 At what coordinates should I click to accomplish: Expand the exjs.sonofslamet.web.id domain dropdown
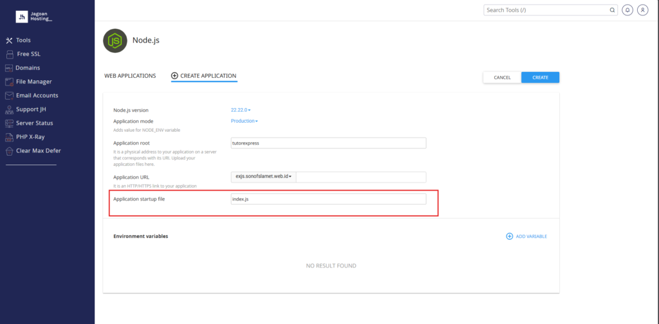tap(263, 177)
